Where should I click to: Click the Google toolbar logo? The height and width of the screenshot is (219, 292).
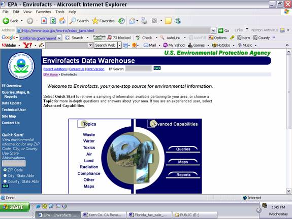(x=9, y=38)
